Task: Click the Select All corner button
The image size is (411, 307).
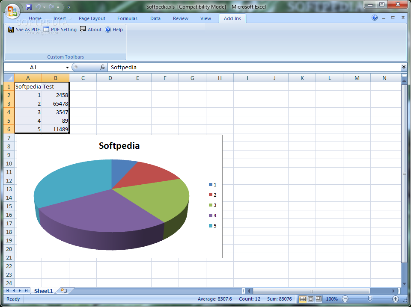Action: (x=9, y=78)
